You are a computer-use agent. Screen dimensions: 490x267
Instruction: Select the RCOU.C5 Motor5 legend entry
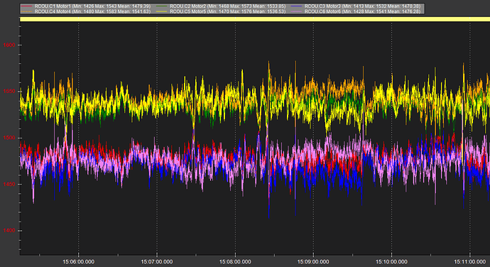pyautogui.click(x=221, y=11)
